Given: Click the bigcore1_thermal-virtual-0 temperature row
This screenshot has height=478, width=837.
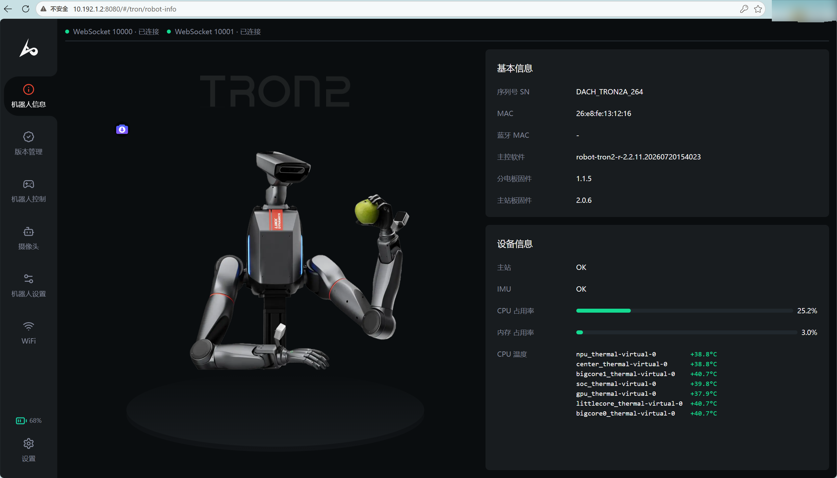Looking at the screenshot, I should pyautogui.click(x=646, y=374).
